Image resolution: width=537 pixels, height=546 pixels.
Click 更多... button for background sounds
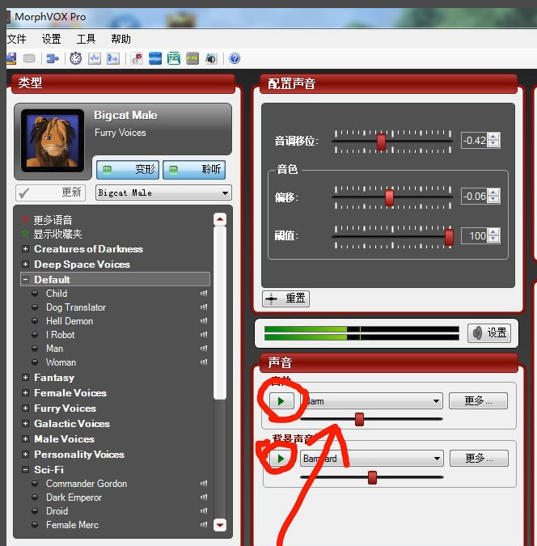(x=480, y=459)
